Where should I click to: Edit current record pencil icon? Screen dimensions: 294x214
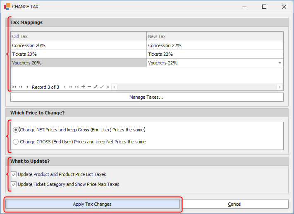(96, 87)
